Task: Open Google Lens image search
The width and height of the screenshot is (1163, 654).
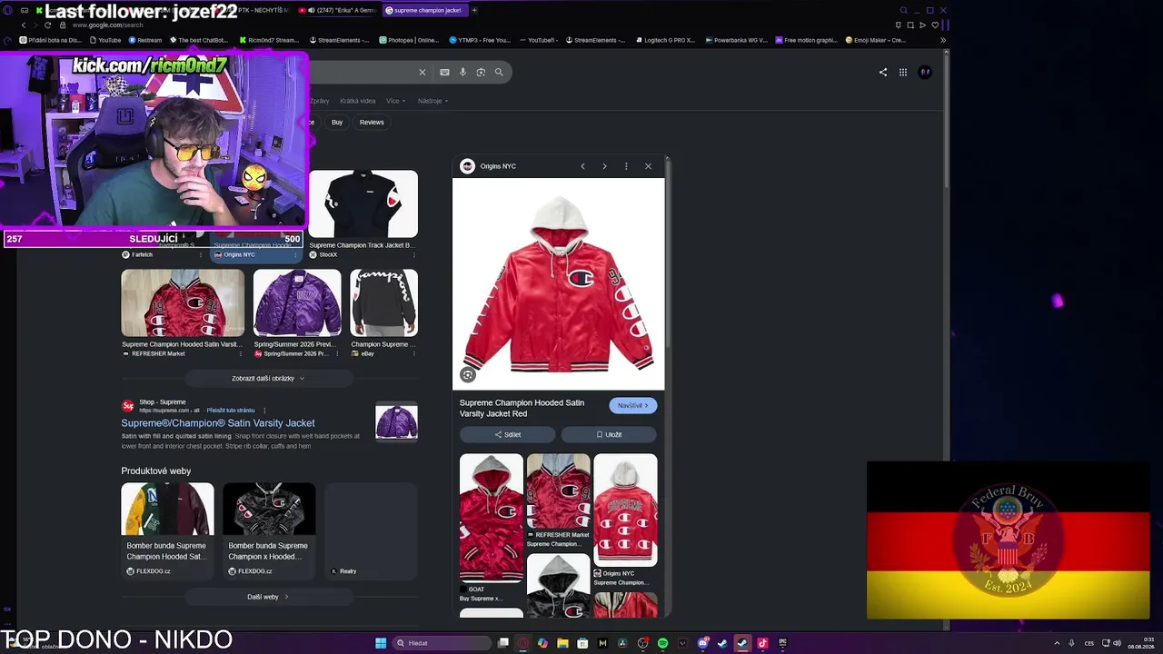Action: pyautogui.click(x=481, y=72)
